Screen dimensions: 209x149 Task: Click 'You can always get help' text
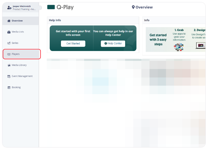(x=113, y=33)
